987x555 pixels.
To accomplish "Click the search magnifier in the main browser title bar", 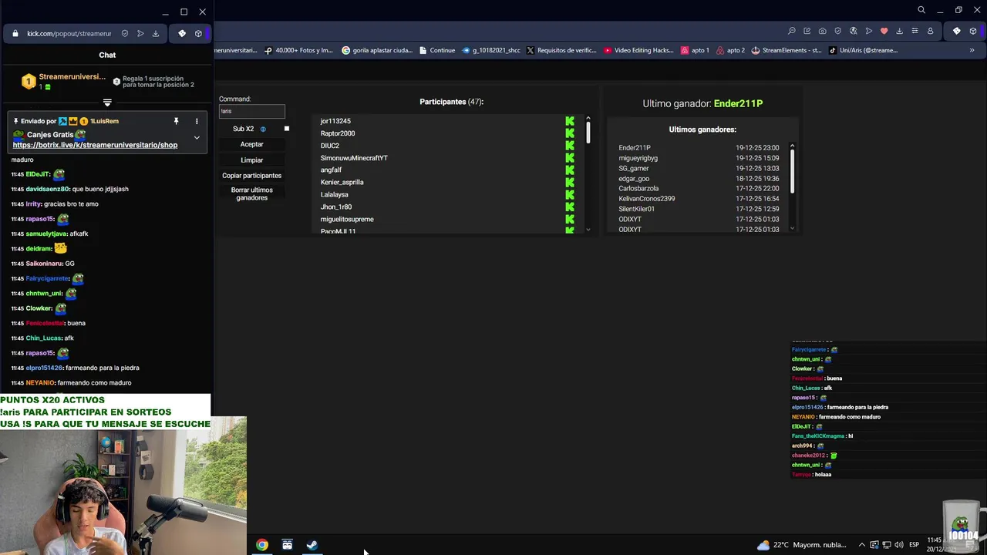I will pyautogui.click(x=921, y=10).
